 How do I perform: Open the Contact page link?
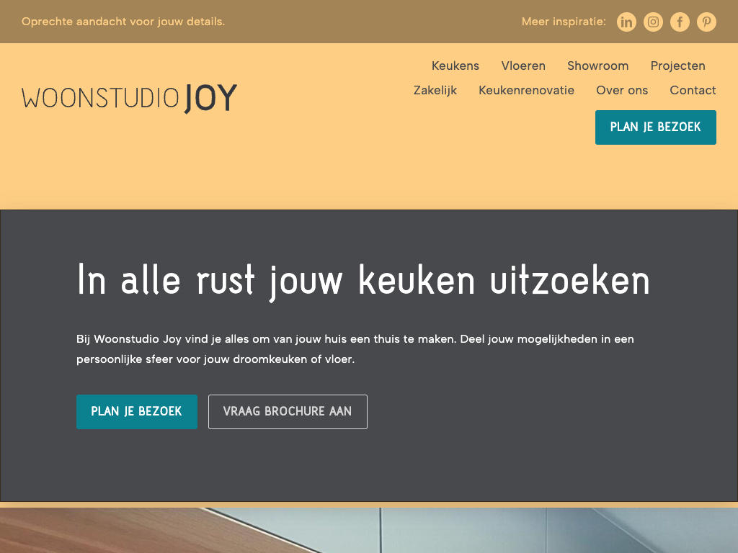pyautogui.click(x=693, y=90)
